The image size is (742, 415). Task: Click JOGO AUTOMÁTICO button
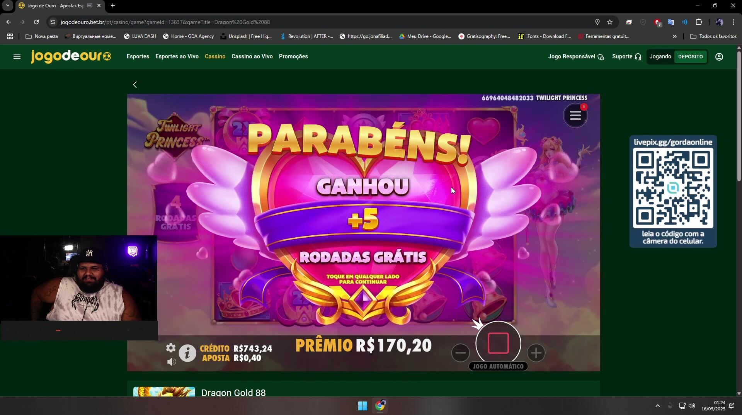(x=498, y=366)
